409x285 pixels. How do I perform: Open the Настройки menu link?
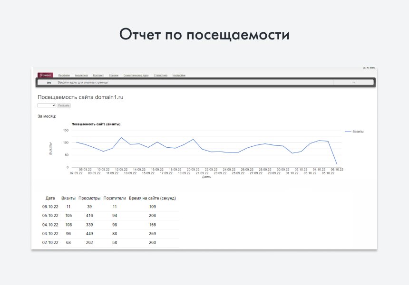point(179,76)
